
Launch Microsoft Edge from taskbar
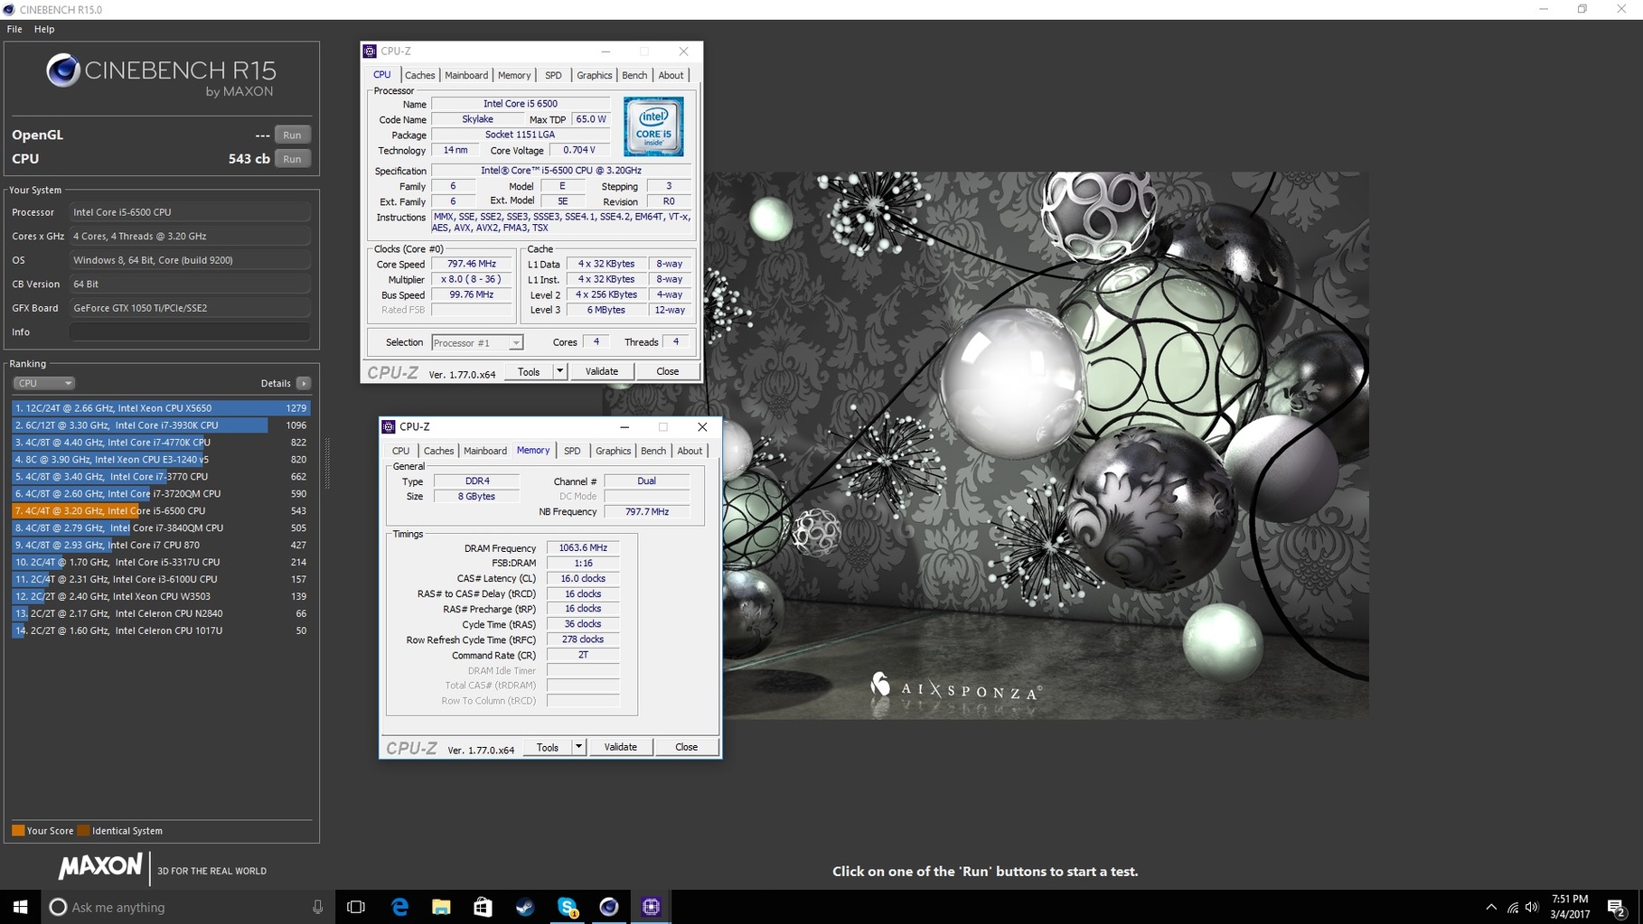click(399, 906)
